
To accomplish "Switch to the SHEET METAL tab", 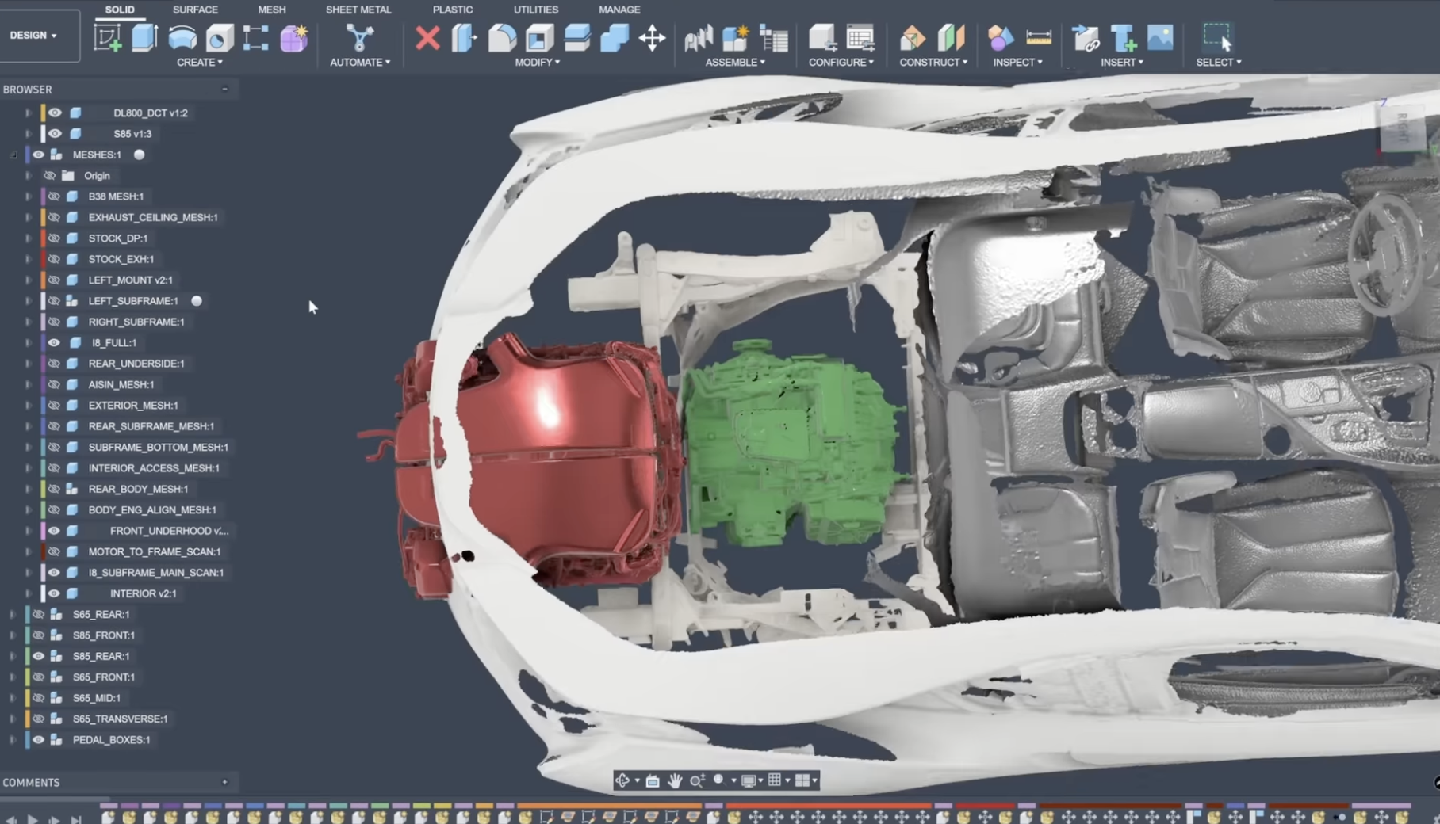I will click(x=358, y=10).
